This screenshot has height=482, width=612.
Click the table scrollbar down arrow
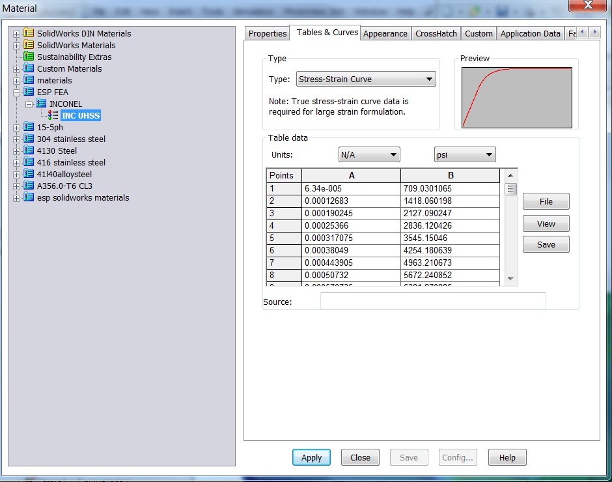[510, 279]
